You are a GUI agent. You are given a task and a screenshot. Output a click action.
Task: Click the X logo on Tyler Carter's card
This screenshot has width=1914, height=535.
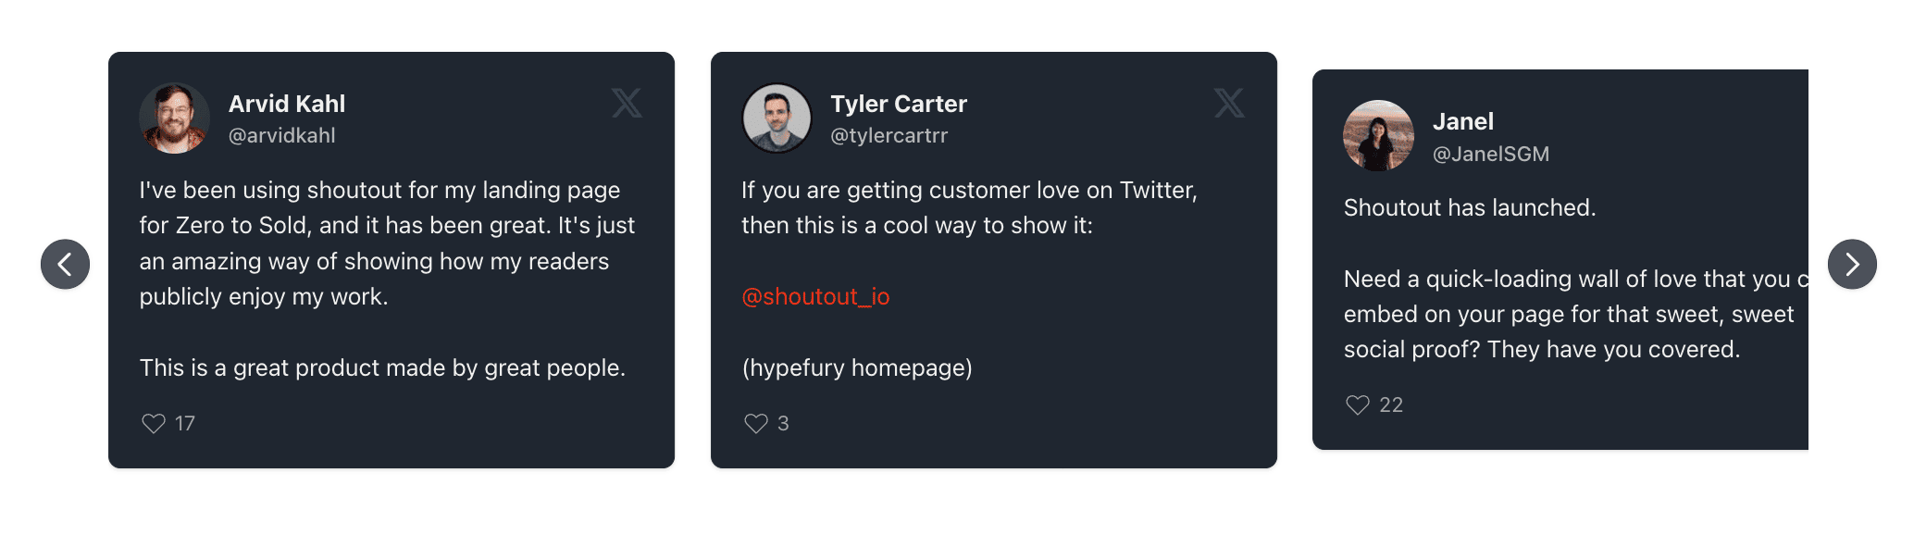(x=1228, y=105)
